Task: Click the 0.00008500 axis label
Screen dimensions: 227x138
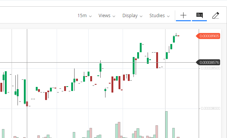Action: [210, 68]
